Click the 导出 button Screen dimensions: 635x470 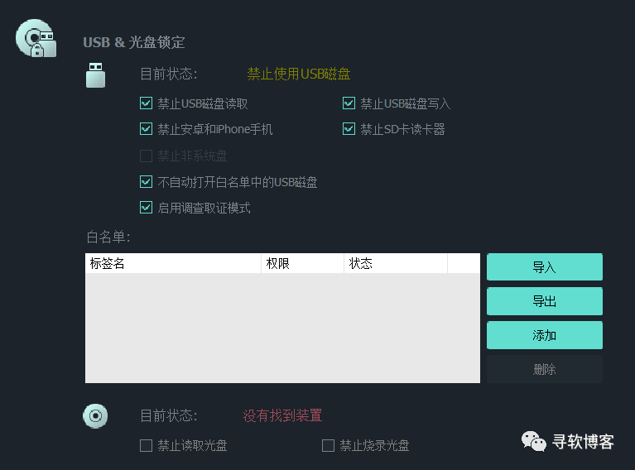pyautogui.click(x=544, y=301)
